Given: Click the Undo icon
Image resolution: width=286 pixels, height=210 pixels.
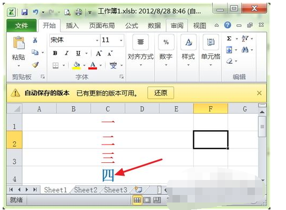Looking at the screenshot, I should [35, 12].
